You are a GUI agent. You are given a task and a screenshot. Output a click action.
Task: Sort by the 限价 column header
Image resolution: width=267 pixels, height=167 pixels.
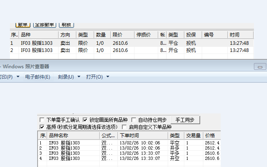point(117,35)
